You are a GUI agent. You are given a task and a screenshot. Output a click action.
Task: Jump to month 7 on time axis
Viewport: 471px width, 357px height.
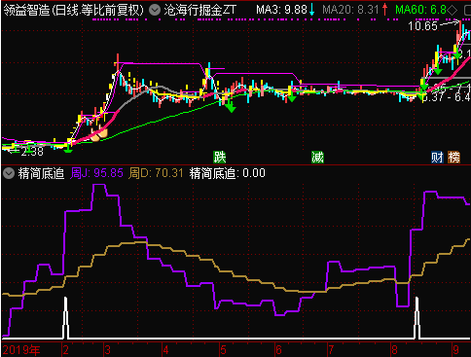tap(331, 350)
